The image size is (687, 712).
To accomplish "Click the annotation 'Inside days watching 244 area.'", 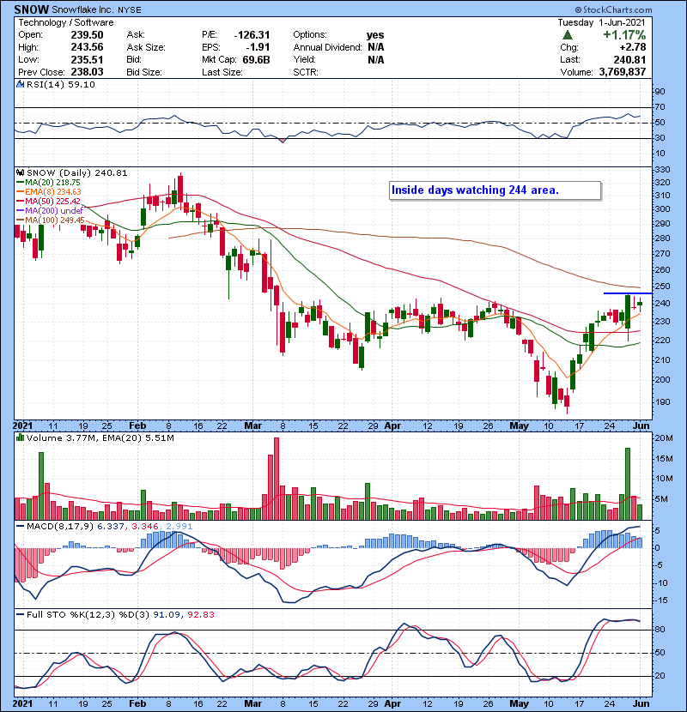I will [x=475, y=190].
